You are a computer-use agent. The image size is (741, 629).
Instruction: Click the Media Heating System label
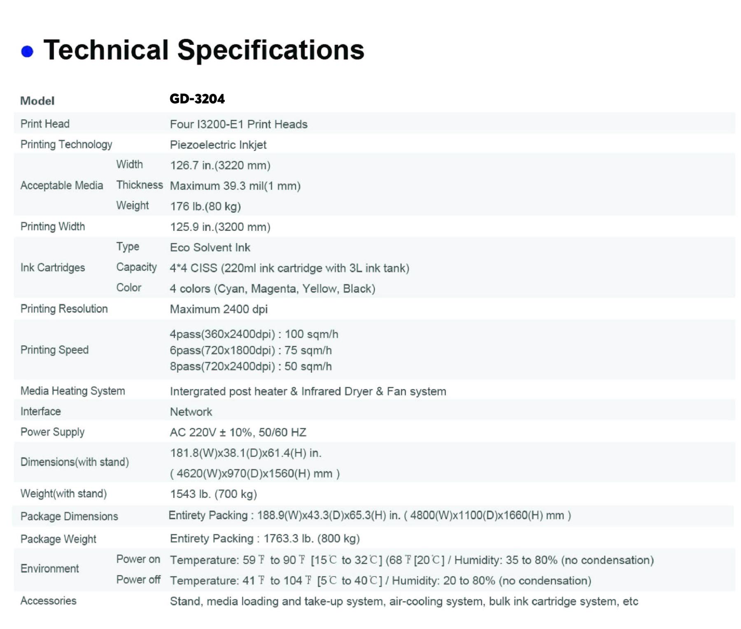(x=72, y=391)
